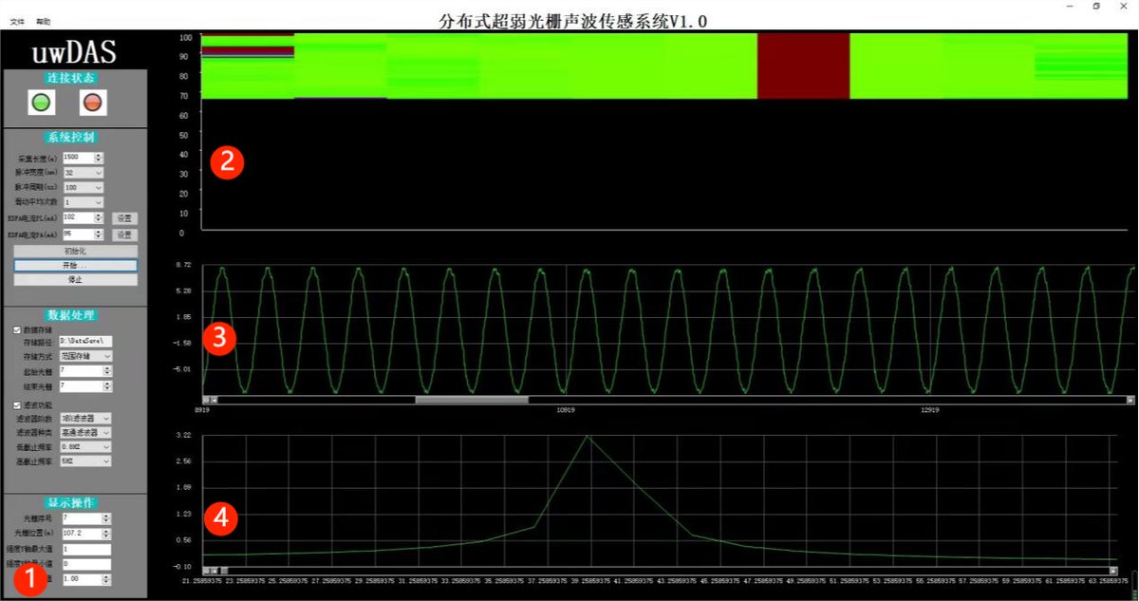1139x601 pixels.
Task: Click the dark red block in waterfall plot
Action: (x=803, y=66)
